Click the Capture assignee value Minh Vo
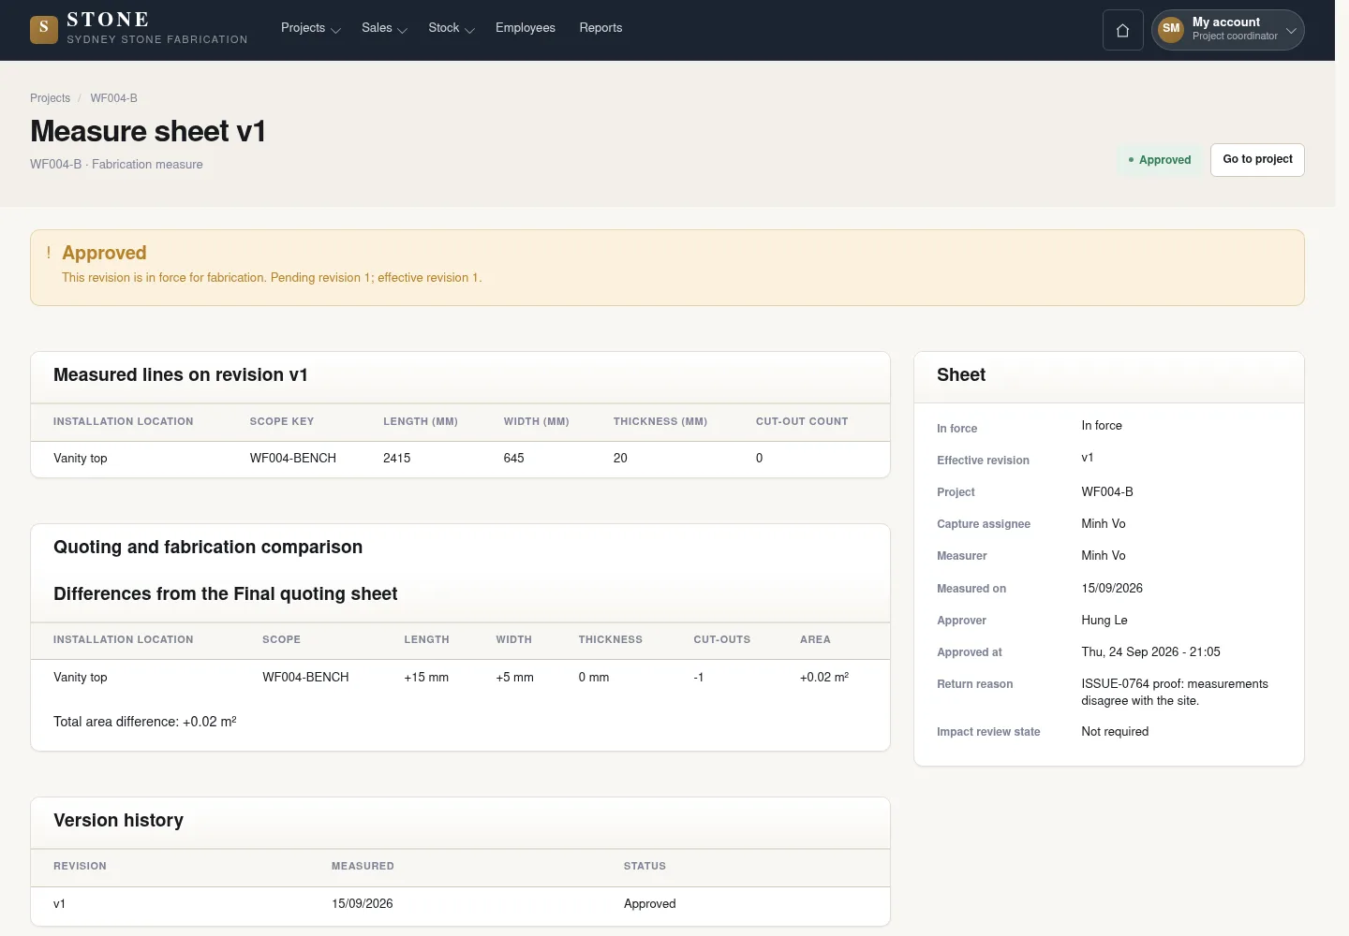Viewport: 1349px width, 936px height. click(1104, 524)
